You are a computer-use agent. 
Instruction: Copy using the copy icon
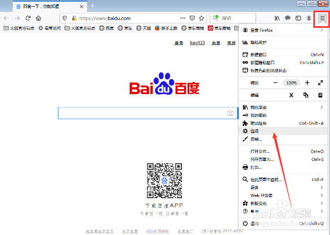click(306, 95)
